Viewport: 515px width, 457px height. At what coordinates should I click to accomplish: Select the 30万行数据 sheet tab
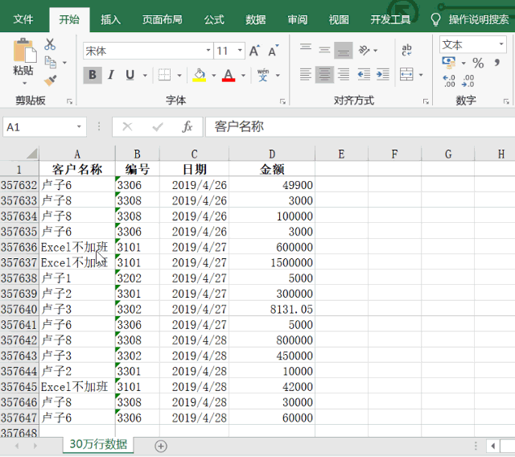(98, 444)
